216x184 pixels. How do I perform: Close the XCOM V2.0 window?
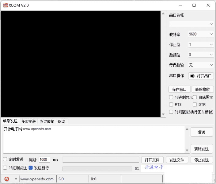coord(208,5)
